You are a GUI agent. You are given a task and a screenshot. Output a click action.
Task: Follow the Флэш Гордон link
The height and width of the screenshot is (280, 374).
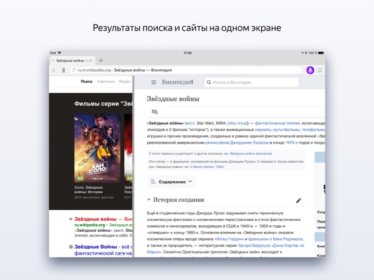click(229, 239)
